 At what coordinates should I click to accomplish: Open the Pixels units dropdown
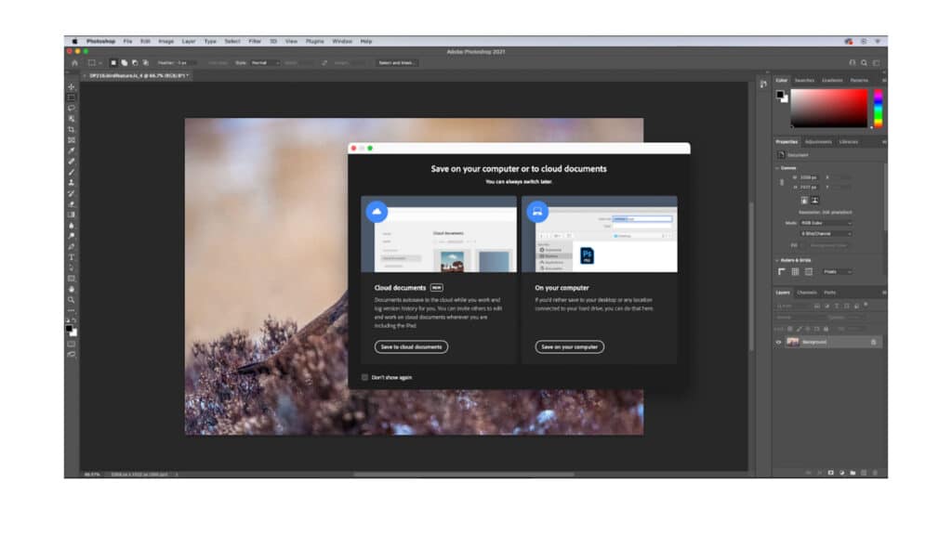(838, 272)
